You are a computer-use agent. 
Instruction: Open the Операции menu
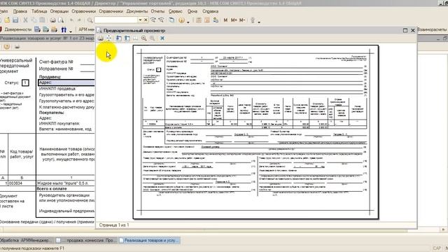click(59, 11)
